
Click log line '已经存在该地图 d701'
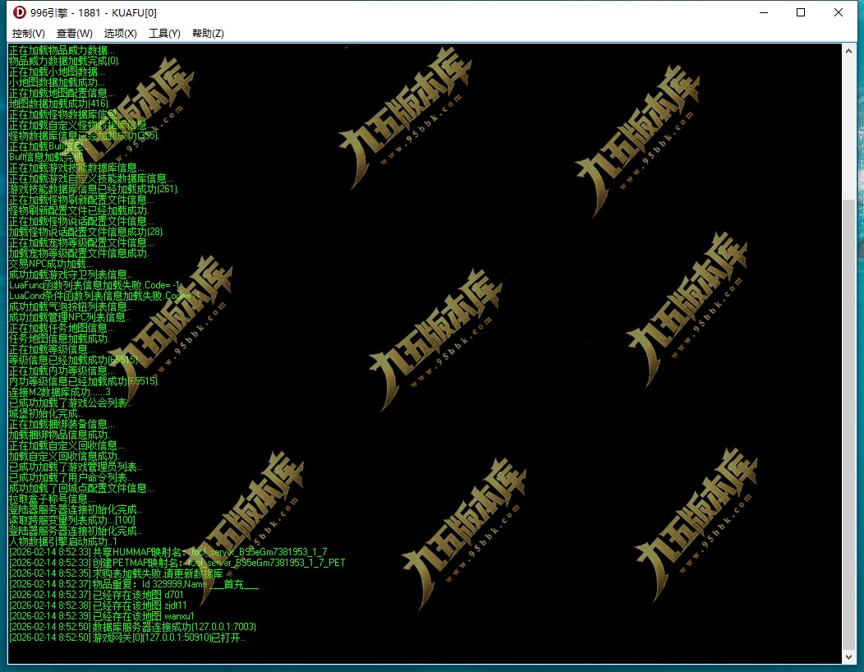point(96,595)
